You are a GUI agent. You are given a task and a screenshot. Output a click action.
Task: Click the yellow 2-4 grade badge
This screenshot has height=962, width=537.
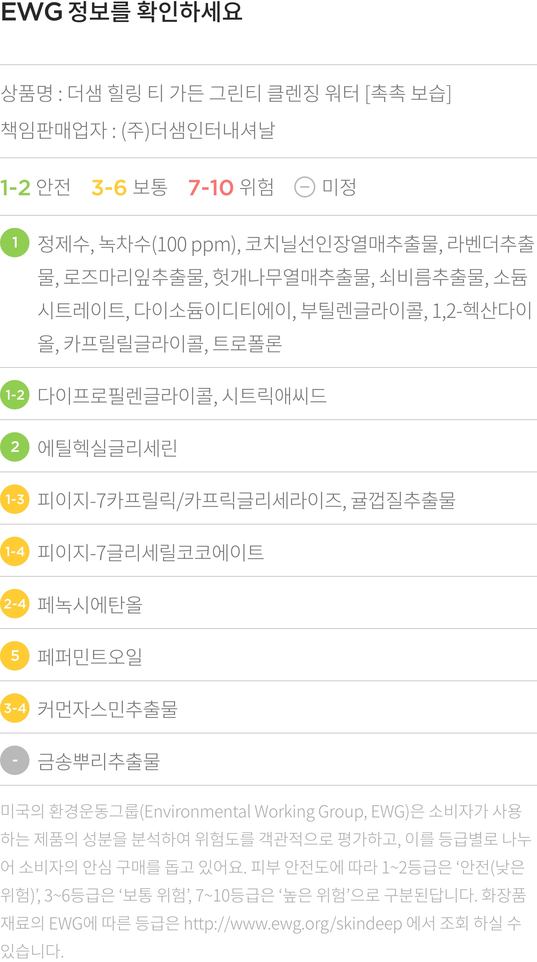(15, 604)
